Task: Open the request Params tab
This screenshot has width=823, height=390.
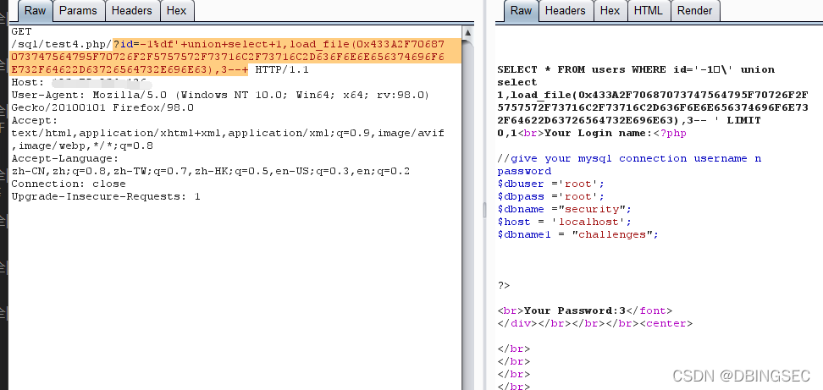Action: [x=78, y=10]
